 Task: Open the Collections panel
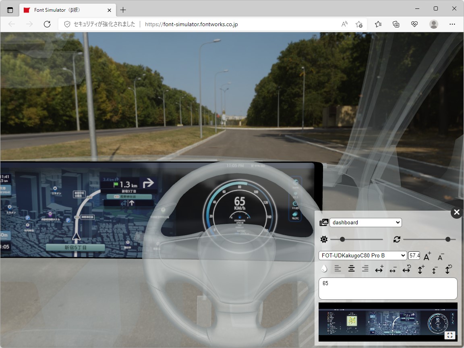396,24
